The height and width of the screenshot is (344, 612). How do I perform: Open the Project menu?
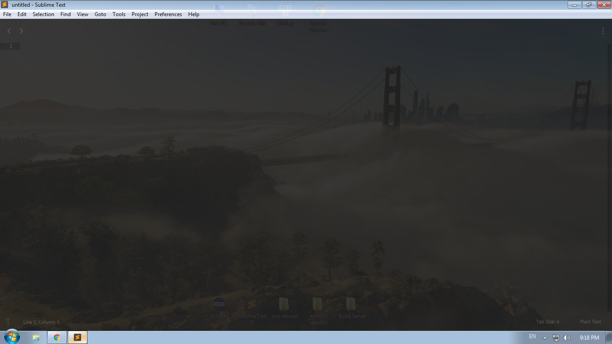tap(140, 14)
